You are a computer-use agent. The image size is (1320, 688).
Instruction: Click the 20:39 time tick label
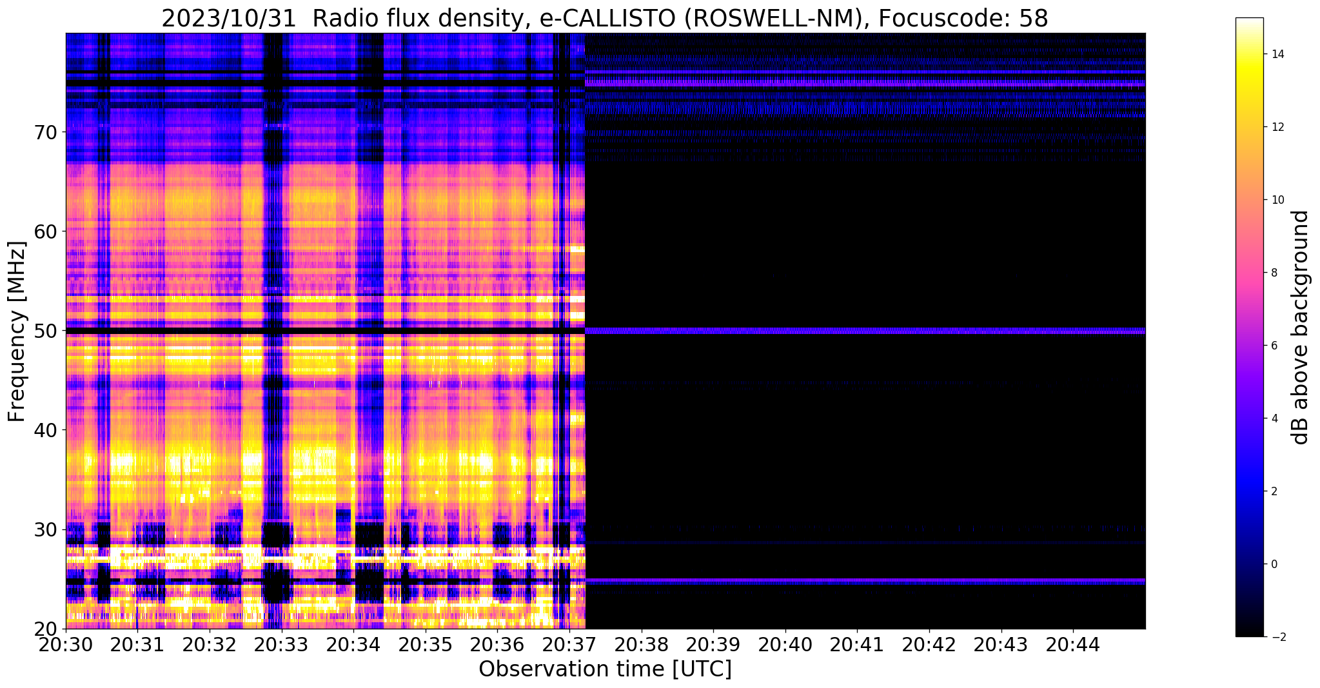pyautogui.click(x=713, y=644)
